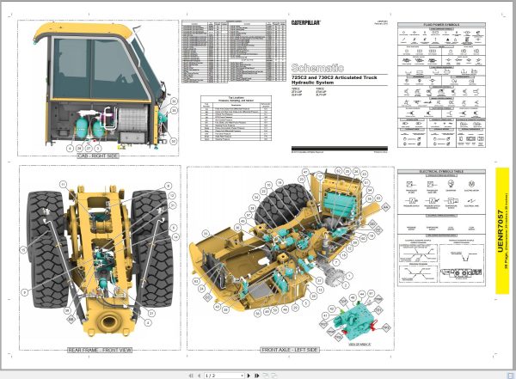This screenshot has width=516, height=379.
Task: Click the 'ELECTRICAL SYMBOLS TABLE' header
Action: point(441,171)
